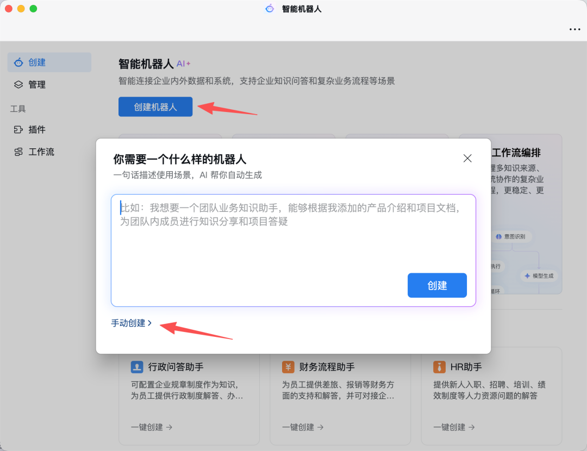587x451 pixels.
Task: Click the robot icon in the title bar
Action: tap(269, 8)
